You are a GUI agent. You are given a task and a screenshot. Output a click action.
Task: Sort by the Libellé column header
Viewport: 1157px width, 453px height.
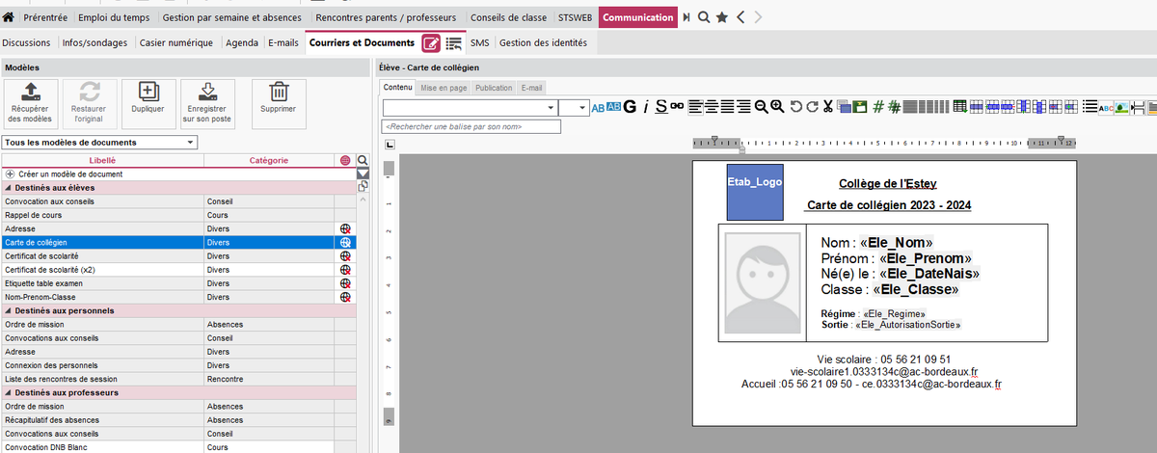[x=101, y=160]
